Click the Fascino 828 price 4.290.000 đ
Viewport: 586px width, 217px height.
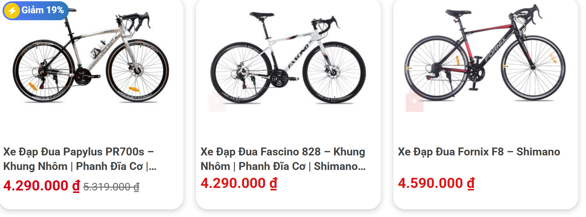[239, 183]
